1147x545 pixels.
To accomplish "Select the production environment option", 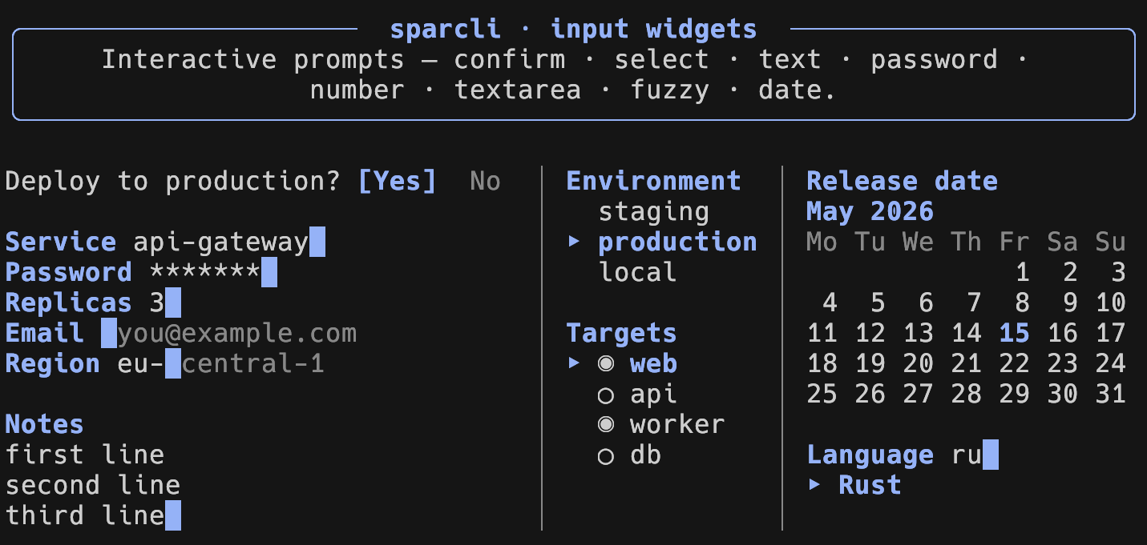I will 678,242.
